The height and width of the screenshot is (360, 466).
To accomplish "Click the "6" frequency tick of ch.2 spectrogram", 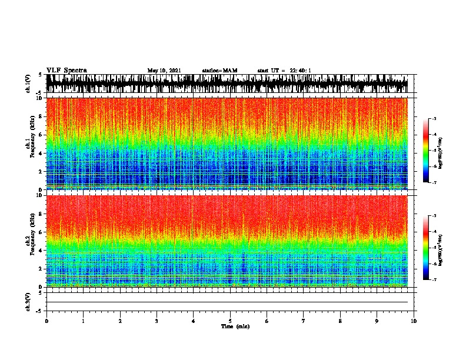I will point(41,232).
